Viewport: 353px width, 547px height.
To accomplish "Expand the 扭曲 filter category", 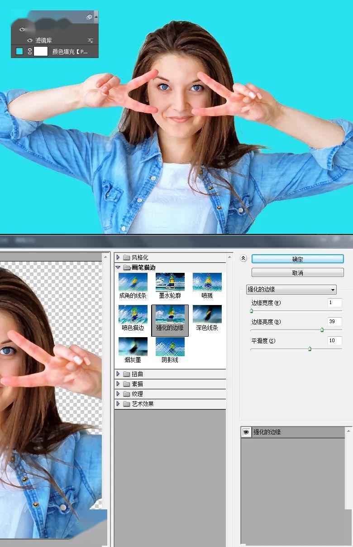I will 119,374.
